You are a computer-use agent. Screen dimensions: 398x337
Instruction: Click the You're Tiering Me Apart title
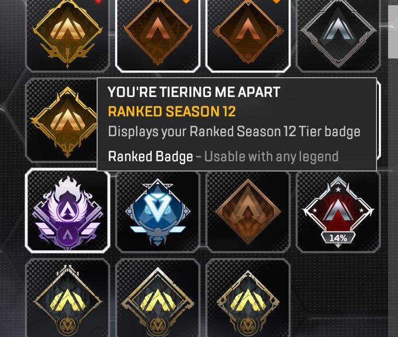pyautogui.click(x=194, y=92)
